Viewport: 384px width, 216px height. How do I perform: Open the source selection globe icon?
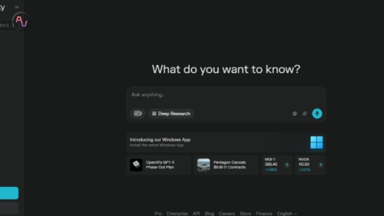(x=295, y=114)
